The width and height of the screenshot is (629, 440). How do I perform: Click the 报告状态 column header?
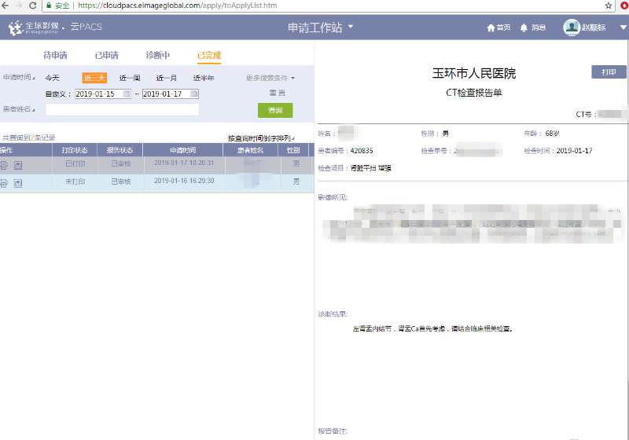click(120, 150)
